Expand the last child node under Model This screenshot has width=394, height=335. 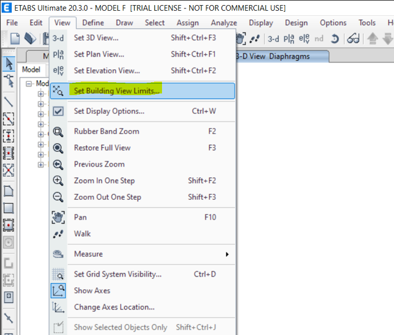tap(41, 165)
